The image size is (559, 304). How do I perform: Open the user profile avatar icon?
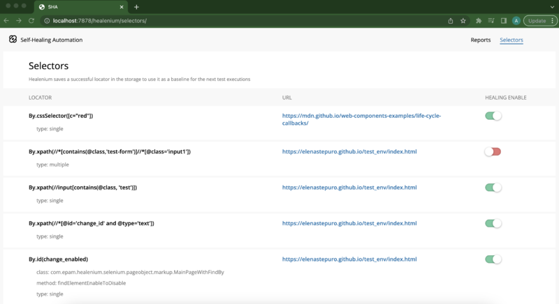click(516, 21)
